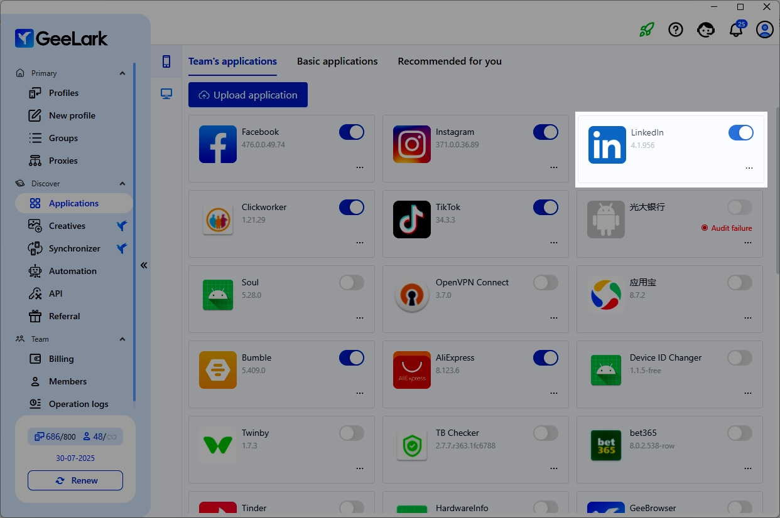
Task: Open Profiles in the sidebar
Action: (74, 93)
